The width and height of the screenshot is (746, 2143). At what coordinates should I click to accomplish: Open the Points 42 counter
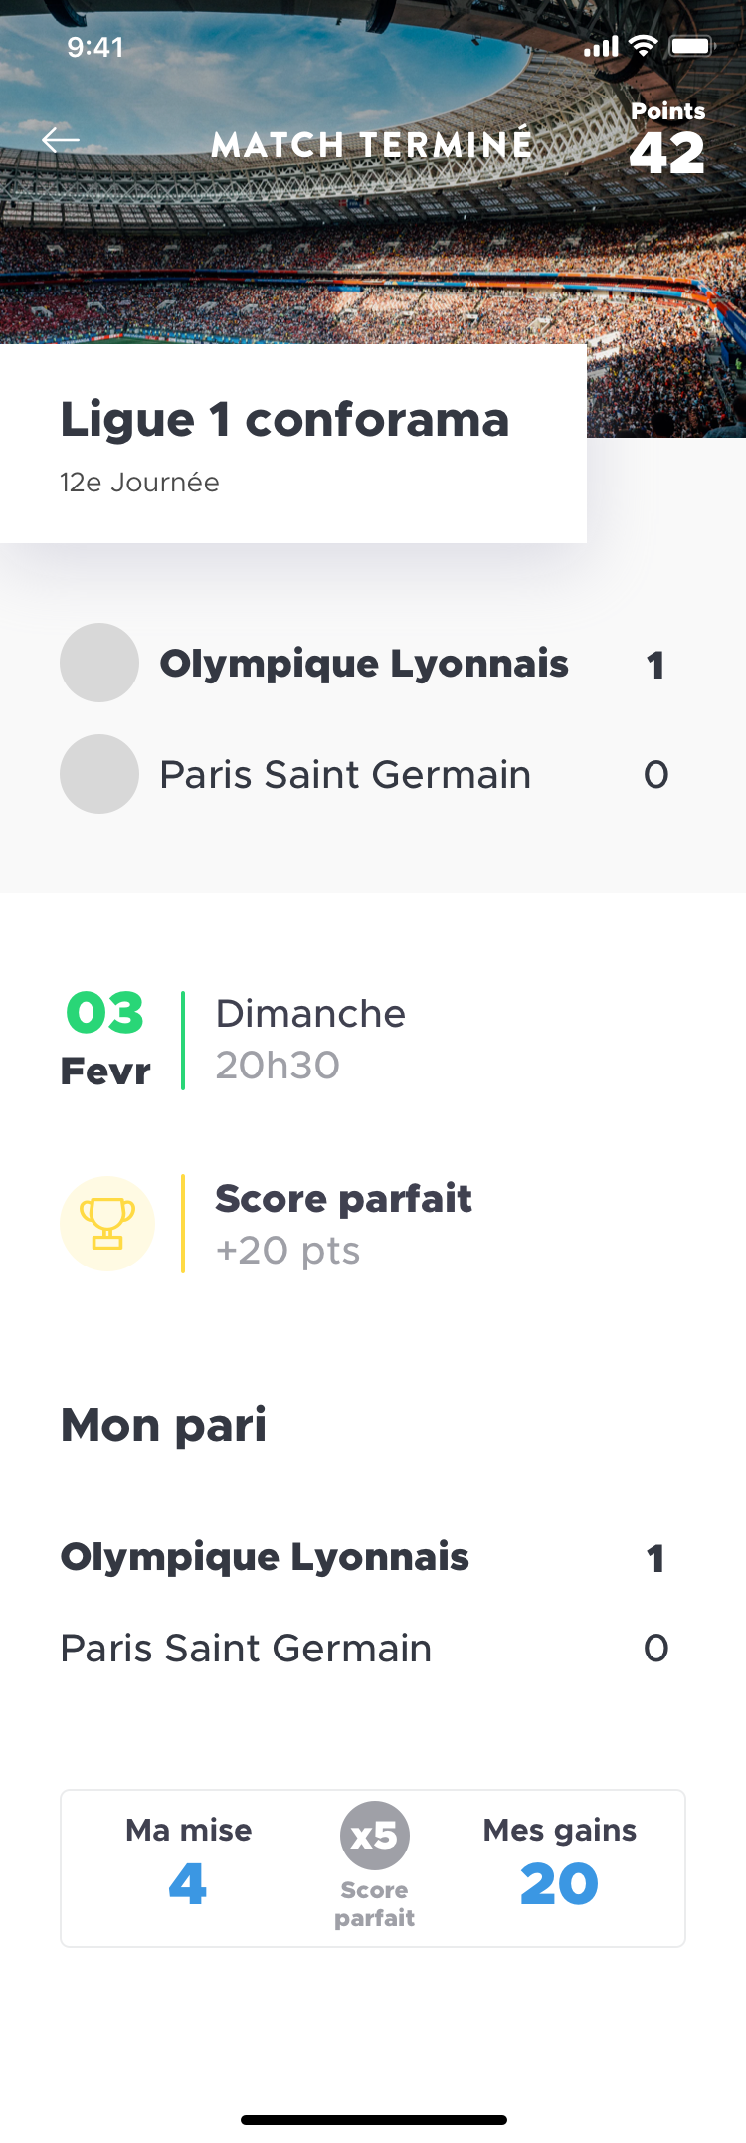click(667, 139)
